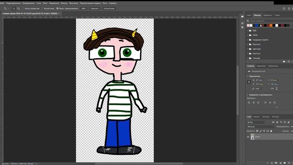Lock position move icon in Layers
This screenshot has width=293, height=165.
[x=264, y=131]
